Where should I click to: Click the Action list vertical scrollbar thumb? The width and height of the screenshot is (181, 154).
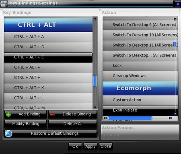(x=175, y=44)
